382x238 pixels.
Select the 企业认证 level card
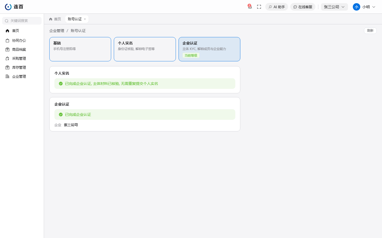pos(209,49)
